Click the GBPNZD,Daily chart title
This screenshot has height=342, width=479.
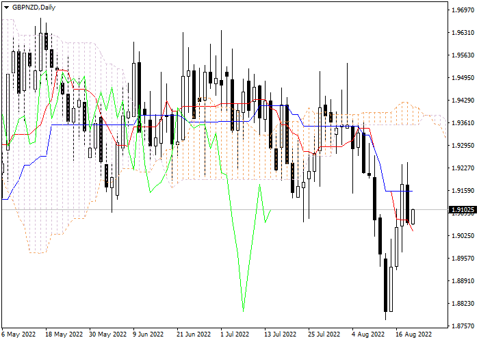point(34,8)
